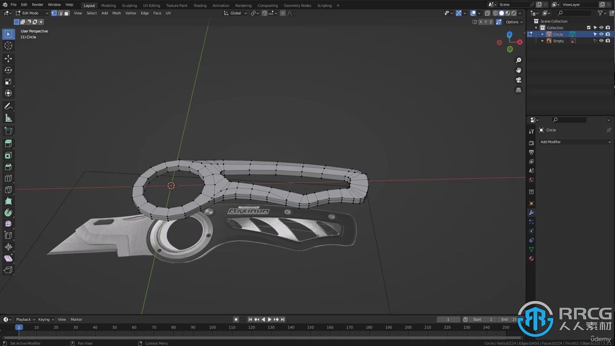Toggle Z axis mesh symmetry
The width and height of the screenshot is (615, 346).
click(x=491, y=22)
